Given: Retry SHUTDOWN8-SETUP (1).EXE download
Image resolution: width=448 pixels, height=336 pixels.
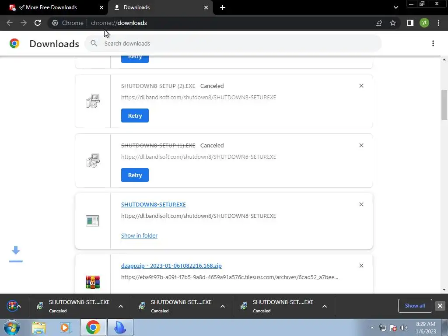Looking at the screenshot, I should (x=135, y=175).
